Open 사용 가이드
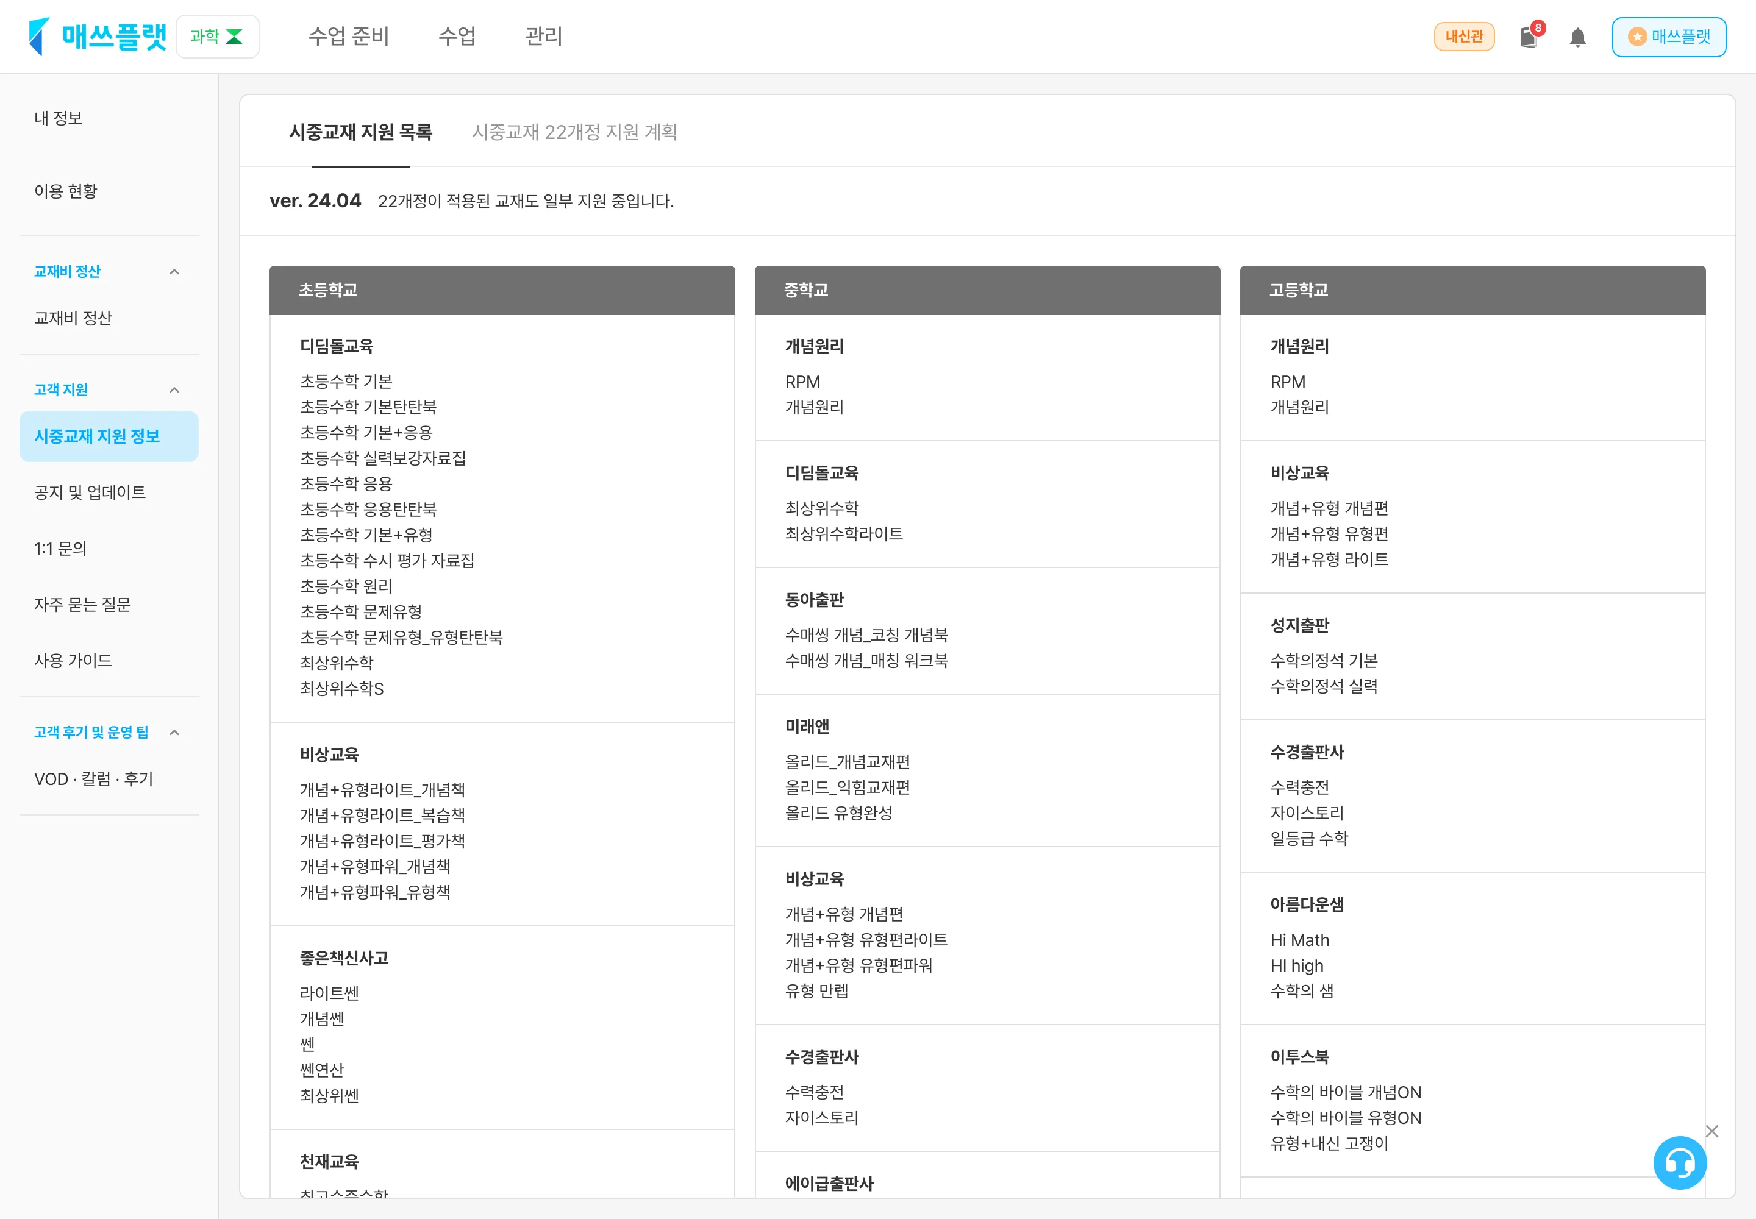 coord(73,661)
